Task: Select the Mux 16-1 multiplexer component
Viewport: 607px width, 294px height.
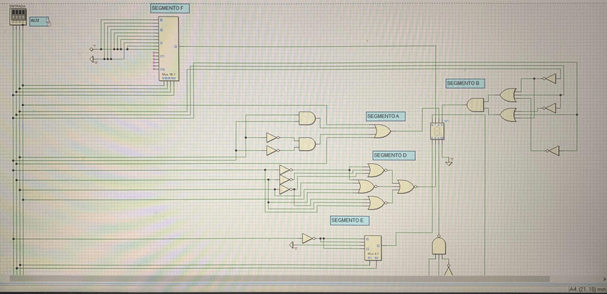Action: (167, 48)
